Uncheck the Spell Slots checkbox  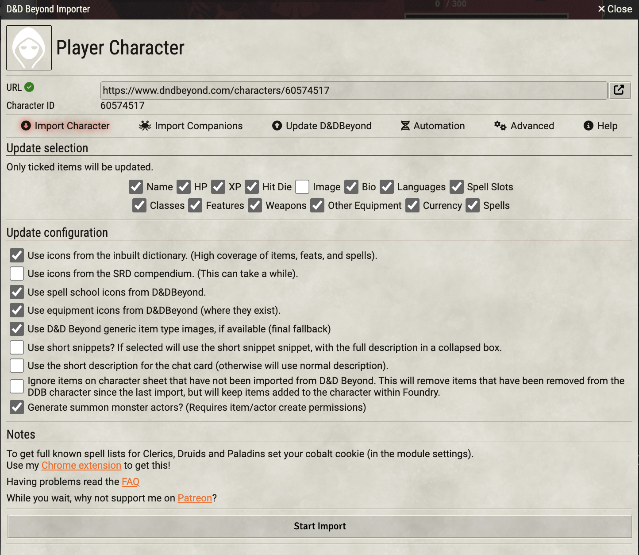click(x=457, y=187)
